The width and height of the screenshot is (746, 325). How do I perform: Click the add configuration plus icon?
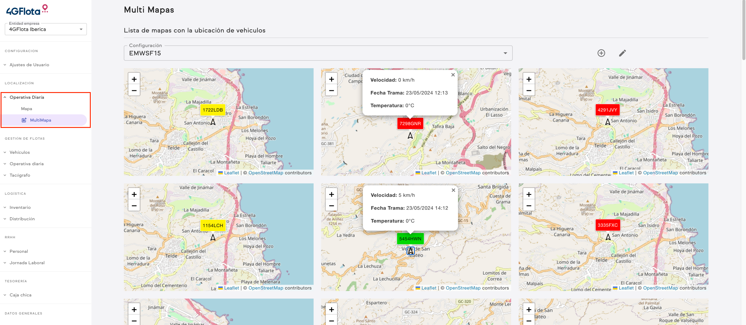pyautogui.click(x=601, y=53)
